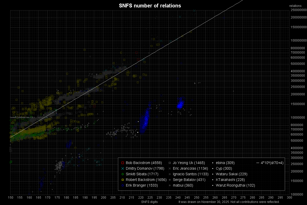This screenshot has height=205, width=307.
Task: Select the Wataru Sakai (229) legend entry
Action: [x=232, y=174]
